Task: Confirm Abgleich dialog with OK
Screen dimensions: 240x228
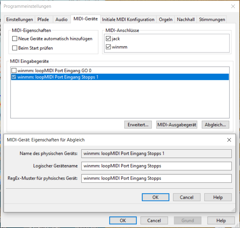Action: pos(155,197)
